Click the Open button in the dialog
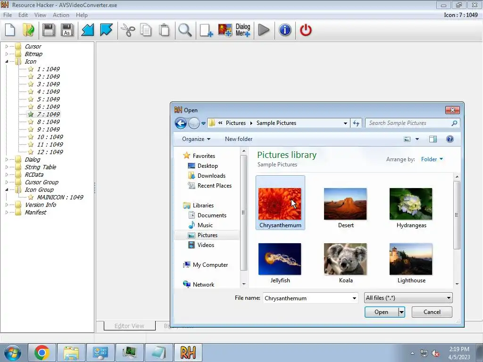Screen dimensions: 483x362 pyautogui.click(x=381, y=312)
